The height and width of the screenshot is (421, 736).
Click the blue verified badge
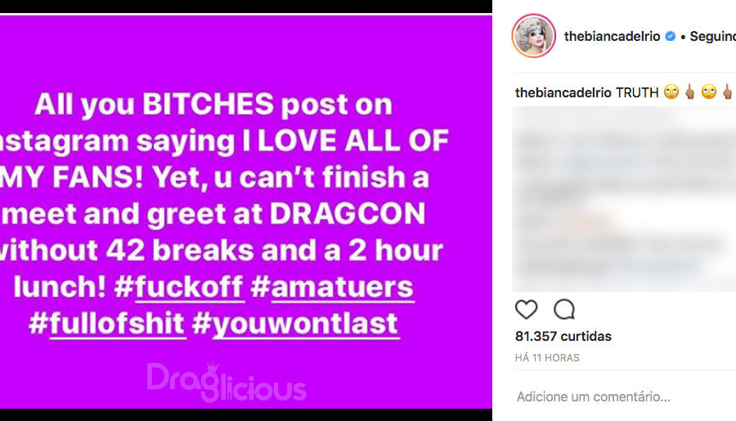coord(671,36)
